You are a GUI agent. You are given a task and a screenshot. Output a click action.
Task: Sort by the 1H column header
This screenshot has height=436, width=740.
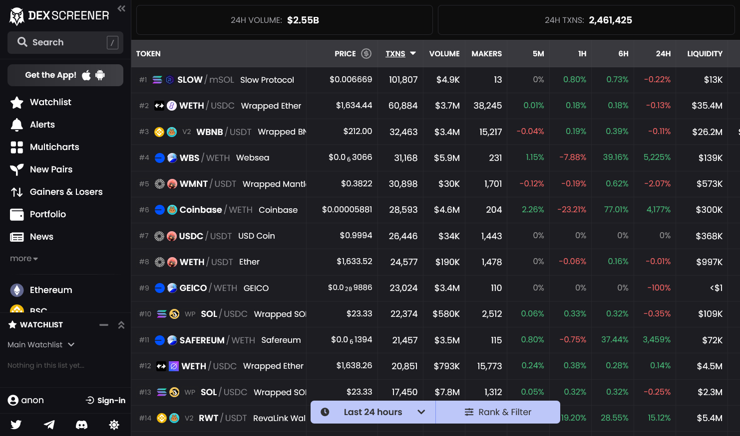[582, 54]
